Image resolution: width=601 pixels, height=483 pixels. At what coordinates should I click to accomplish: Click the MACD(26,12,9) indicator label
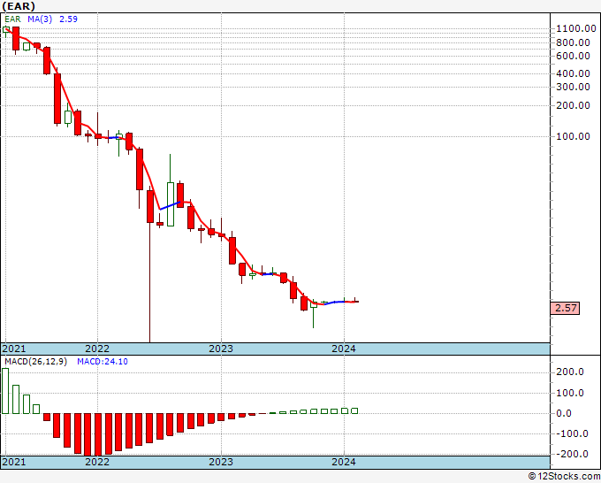(x=35, y=362)
